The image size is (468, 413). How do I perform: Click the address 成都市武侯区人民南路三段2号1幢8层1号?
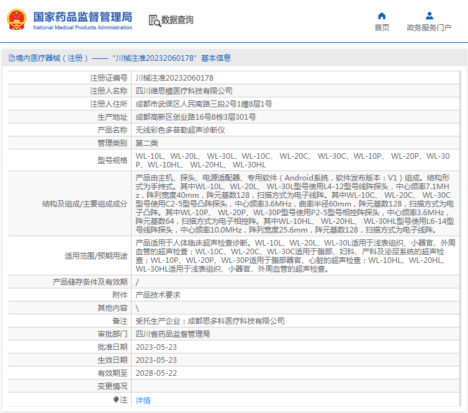tap(204, 104)
